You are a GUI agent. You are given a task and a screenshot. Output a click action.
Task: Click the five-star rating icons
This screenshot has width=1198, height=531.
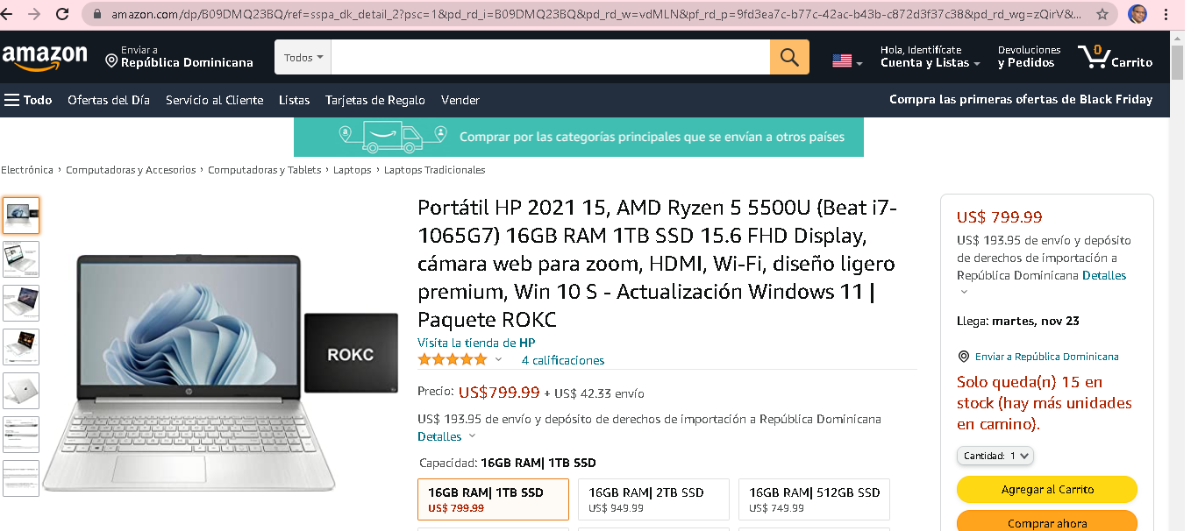(x=452, y=359)
